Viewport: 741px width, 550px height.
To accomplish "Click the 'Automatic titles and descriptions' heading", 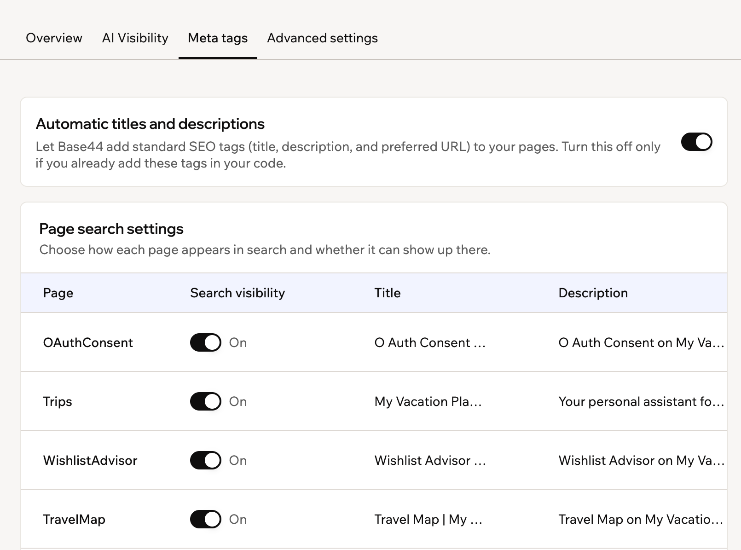I will tap(150, 124).
